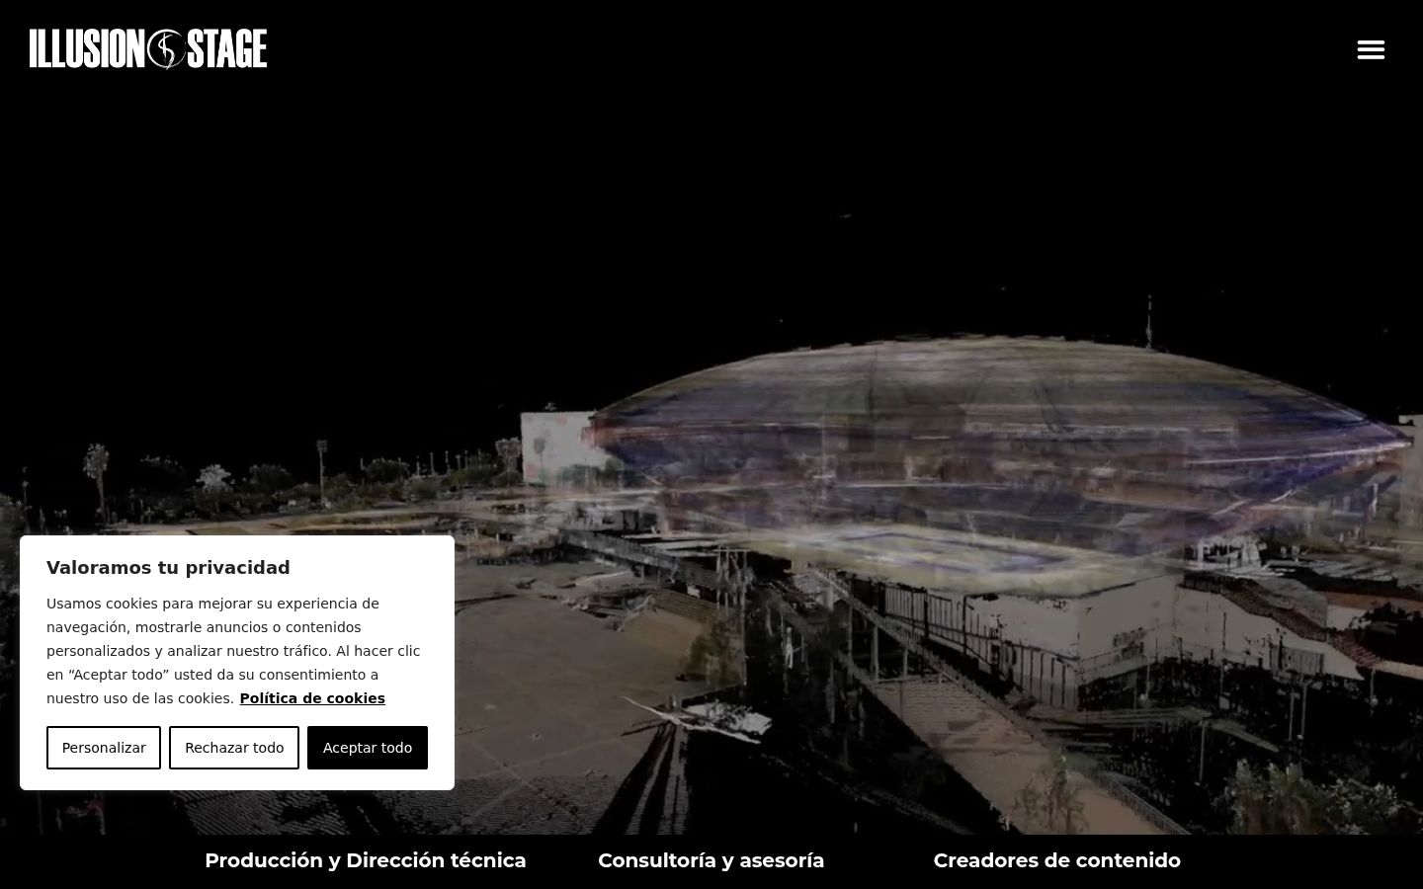The image size is (1423, 889).
Task: Accept all cookies with Aceptar todo
Action: coord(368,748)
